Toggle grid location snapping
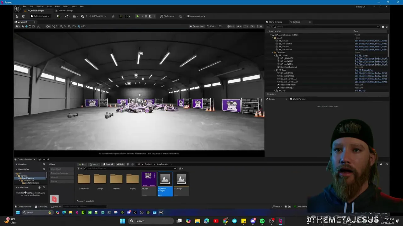403x226 pixels. (62, 26)
